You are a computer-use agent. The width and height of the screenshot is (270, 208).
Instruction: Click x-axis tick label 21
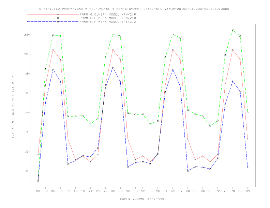click(90, 191)
